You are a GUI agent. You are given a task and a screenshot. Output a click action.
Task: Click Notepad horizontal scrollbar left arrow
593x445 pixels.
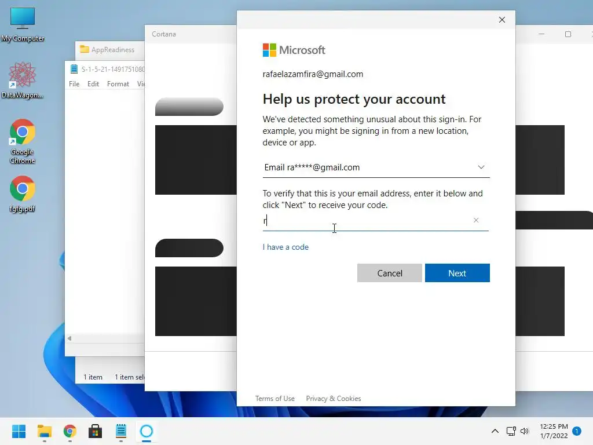tap(69, 338)
